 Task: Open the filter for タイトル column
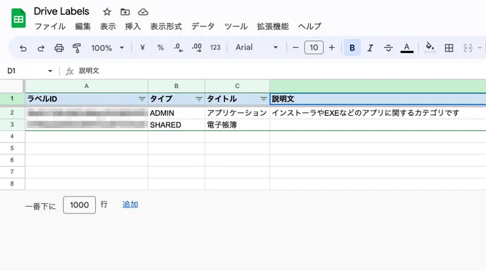[264, 99]
